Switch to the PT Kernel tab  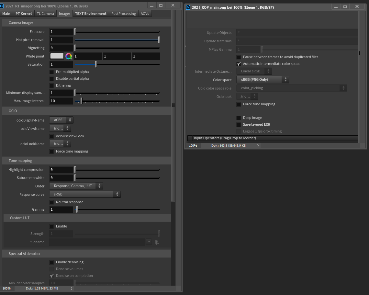24,14
